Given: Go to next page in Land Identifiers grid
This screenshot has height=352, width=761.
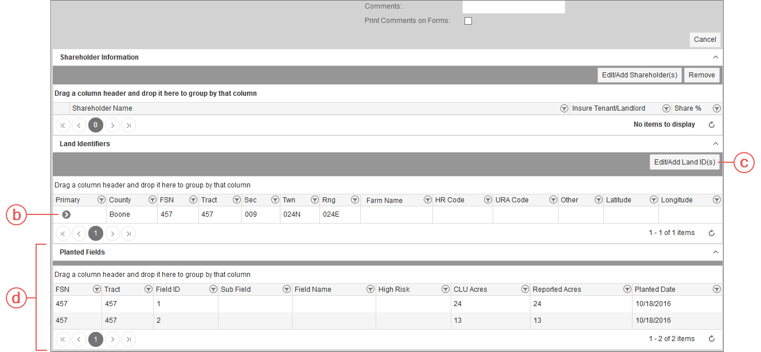Looking at the screenshot, I should [112, 233].
